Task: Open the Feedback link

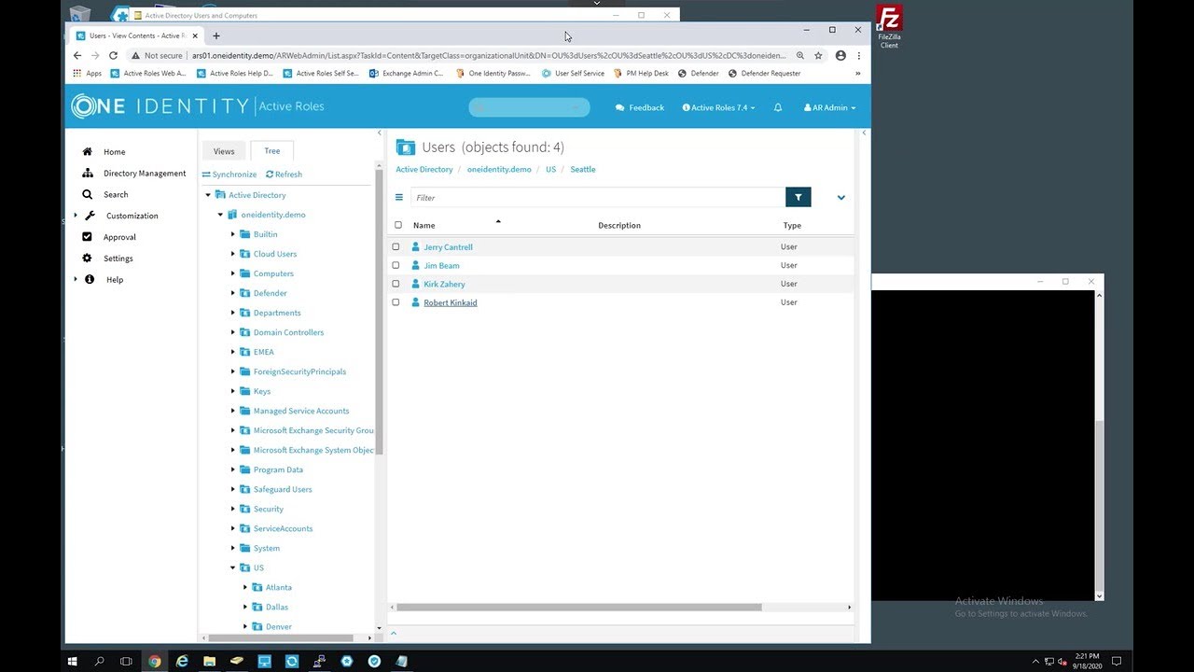Action: click(640, 107)
